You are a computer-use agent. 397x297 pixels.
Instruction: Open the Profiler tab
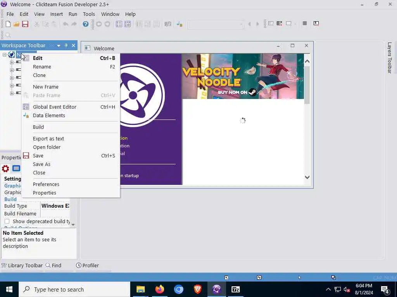coord(87,265)
